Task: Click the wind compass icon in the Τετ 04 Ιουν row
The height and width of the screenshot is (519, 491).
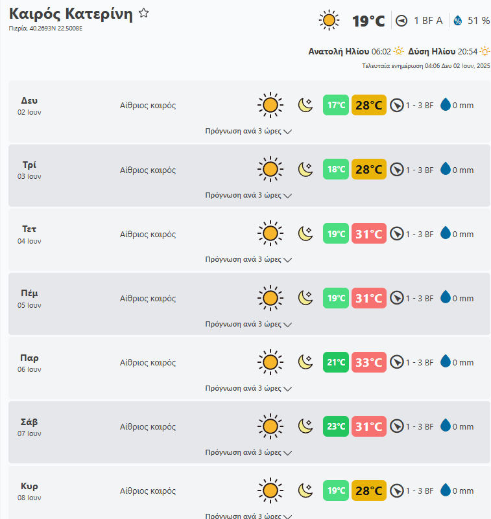Action: (x=397, y=234)
